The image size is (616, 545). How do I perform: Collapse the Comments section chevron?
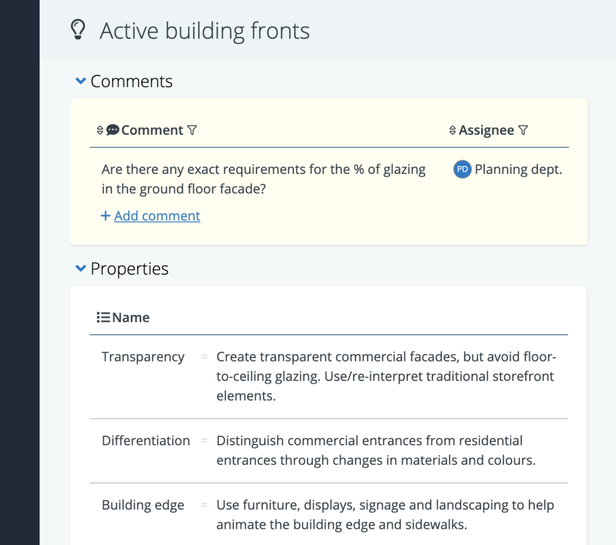click(81, 81)
